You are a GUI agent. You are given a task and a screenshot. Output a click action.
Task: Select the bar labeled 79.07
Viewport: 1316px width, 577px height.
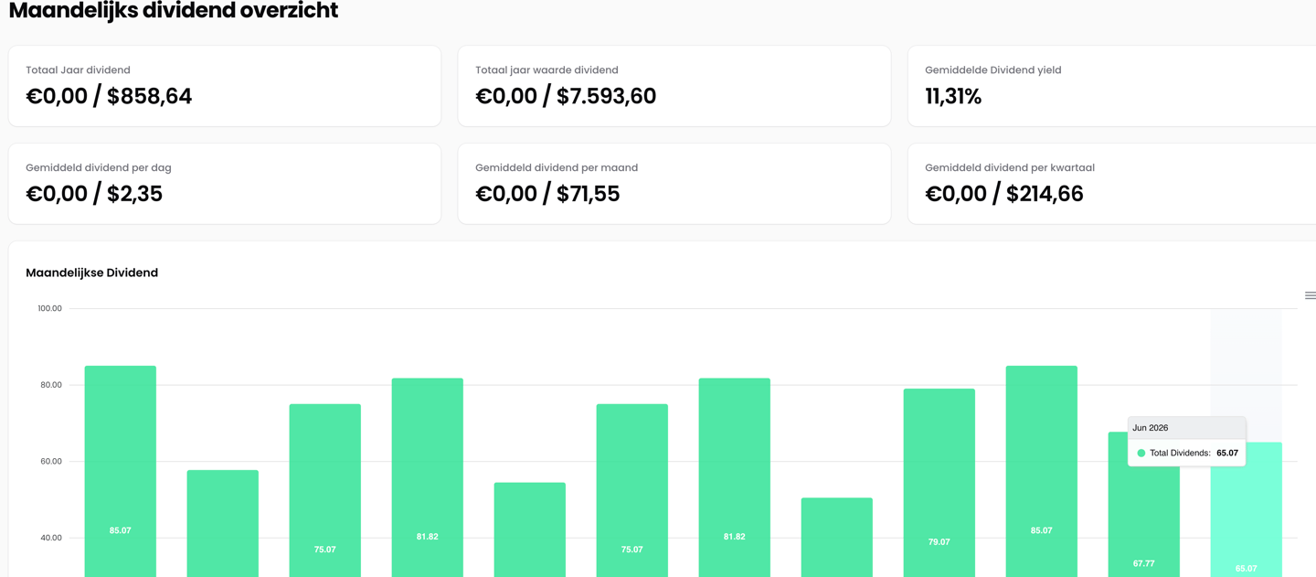939,475
